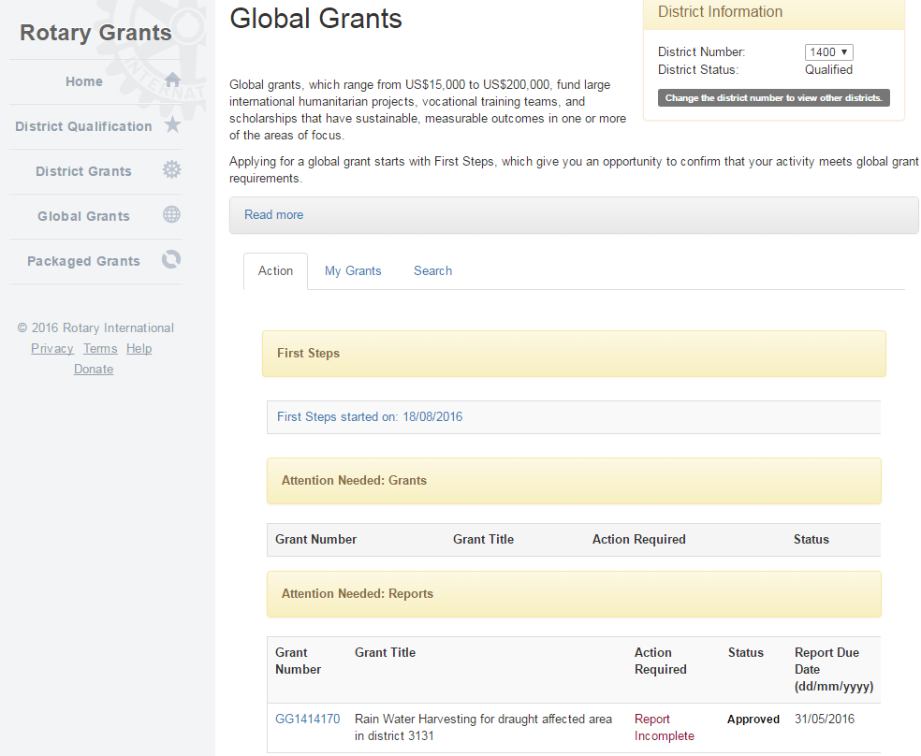Open First Steps started on 18/08/2016 link
The width and height of the screenshot is (921, 756).
point(370,416)
